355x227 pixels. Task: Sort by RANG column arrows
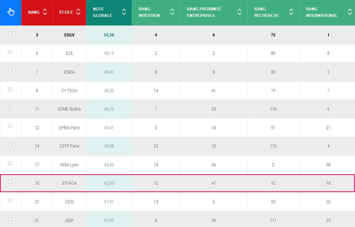coord(45,12)
